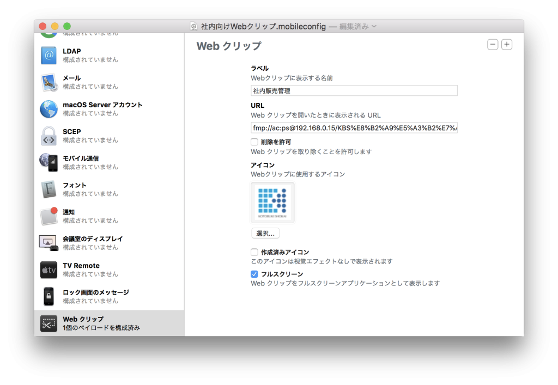Viewport: 558px width, 385px height.
Task: Select the TV Remote row label
Action: click(81, 266)
